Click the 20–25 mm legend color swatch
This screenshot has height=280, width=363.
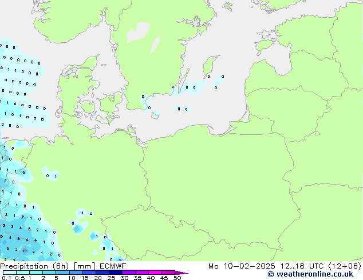coord(102,273)
